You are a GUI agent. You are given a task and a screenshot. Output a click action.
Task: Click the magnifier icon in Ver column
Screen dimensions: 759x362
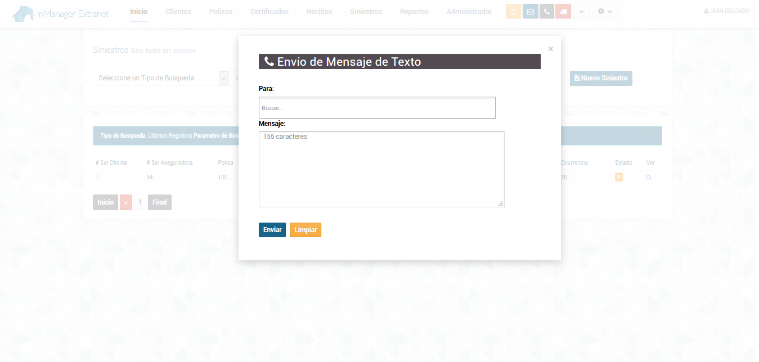pos(649,178)
